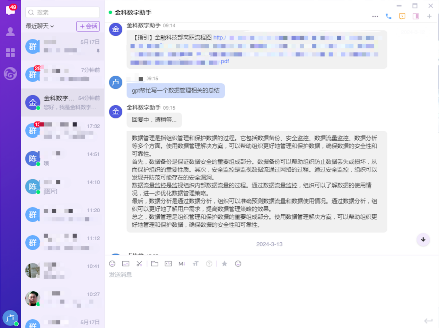Click the text format tT icon

point(195,264)
